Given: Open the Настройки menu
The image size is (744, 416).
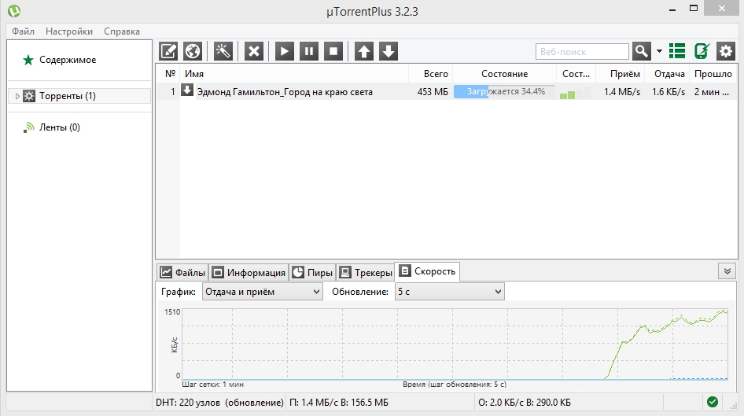Looking at the screenshot, I should pos(69,31).
